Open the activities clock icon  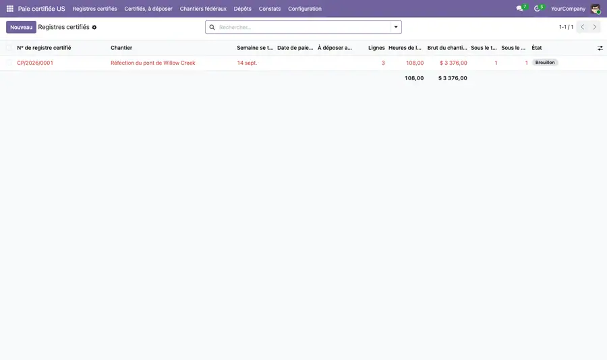coord(537,9)
